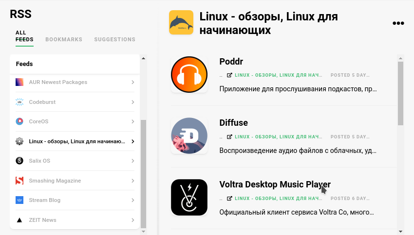Image resolution: width=414 pixels, height=235 pixels.
Task: Switch to the Bookmarks tab
Action: point(64,39)
